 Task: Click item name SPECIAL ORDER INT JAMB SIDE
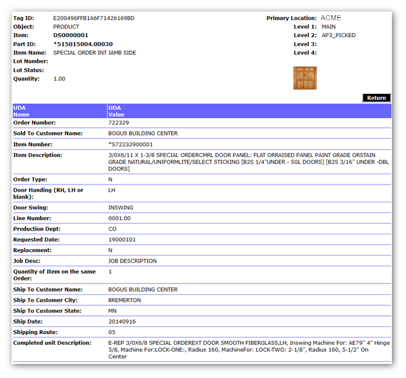coord(94,53)
